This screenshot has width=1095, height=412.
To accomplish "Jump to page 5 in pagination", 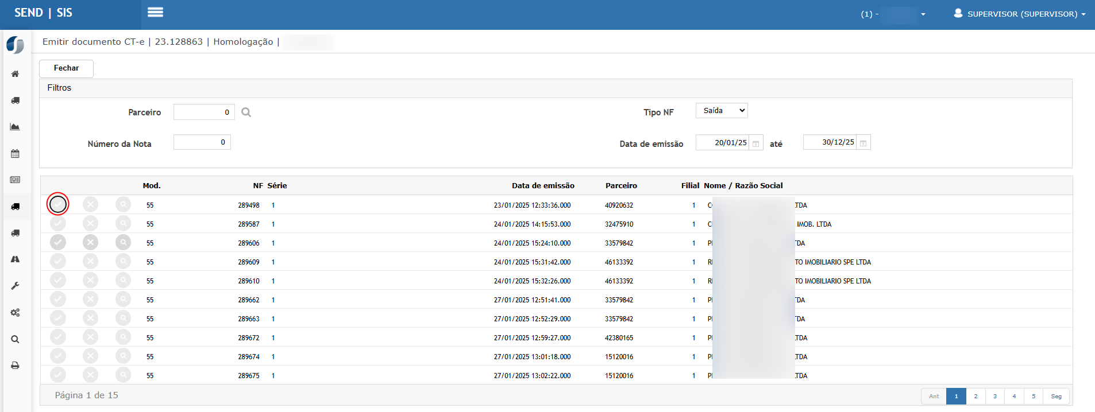I will tap(1034, 397).
